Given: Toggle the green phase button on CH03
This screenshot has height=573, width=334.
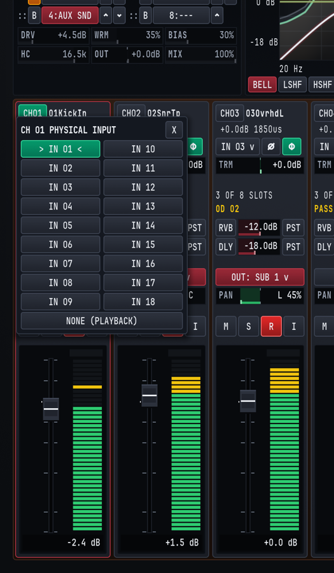Looking at the screenshot, I should 291,146.
